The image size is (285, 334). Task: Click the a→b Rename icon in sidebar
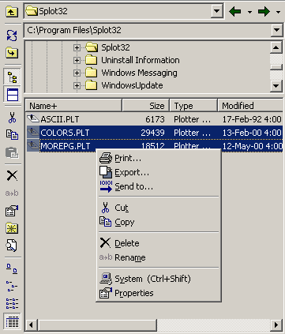point(12,193)
